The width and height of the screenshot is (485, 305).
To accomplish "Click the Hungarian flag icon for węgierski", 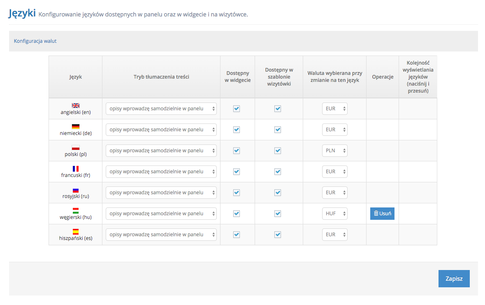I will [75, 210].
